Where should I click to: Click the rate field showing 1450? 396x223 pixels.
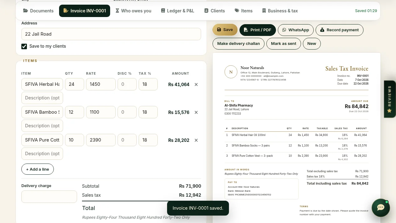(101, 84)
